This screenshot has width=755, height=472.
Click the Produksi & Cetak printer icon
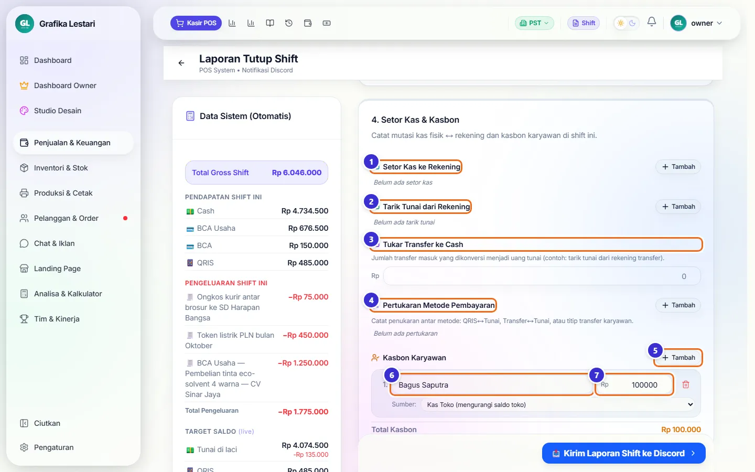coord(24,193)
